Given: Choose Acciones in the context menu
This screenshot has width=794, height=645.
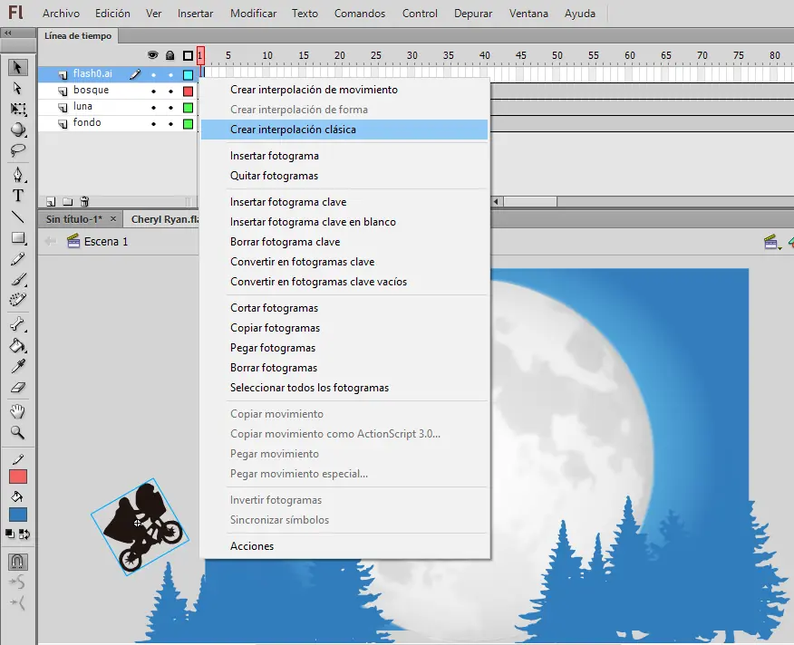Looking at the screenshot, I should [x=344, y=546].
